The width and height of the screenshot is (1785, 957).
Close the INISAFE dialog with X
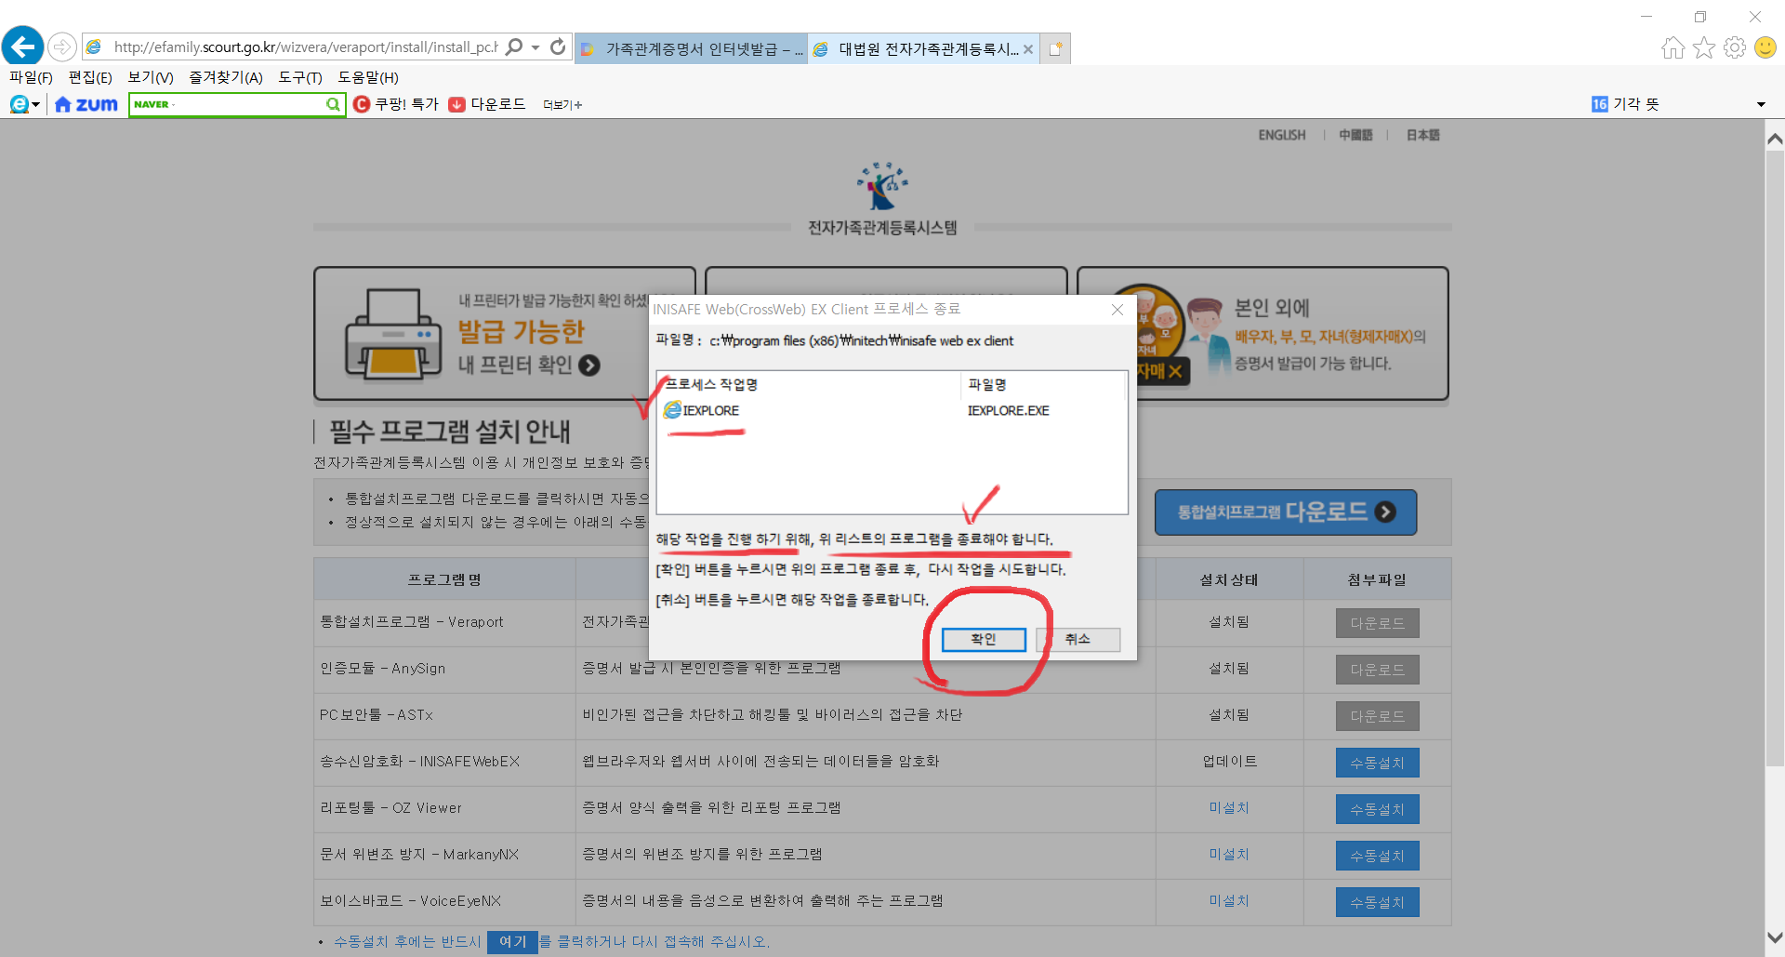click(x=1117, y=310)
